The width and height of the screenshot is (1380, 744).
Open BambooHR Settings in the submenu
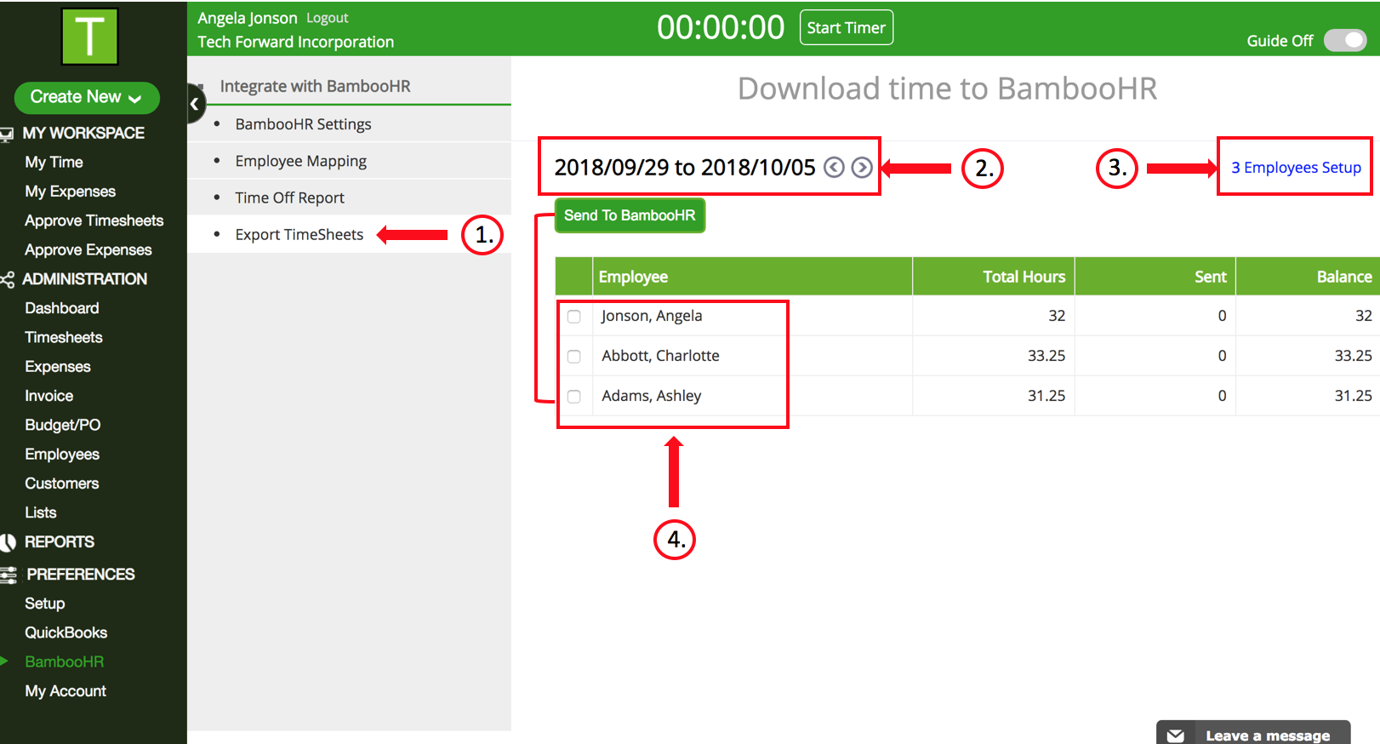pos(303,124)
